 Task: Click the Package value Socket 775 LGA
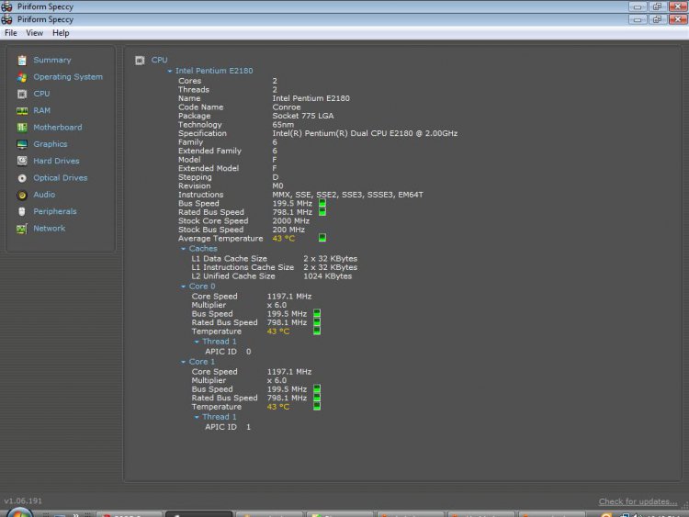tap(303, 116)
